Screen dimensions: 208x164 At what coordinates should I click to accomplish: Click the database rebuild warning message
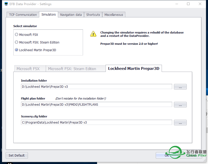pyautogui.click(x=142, y=34)
